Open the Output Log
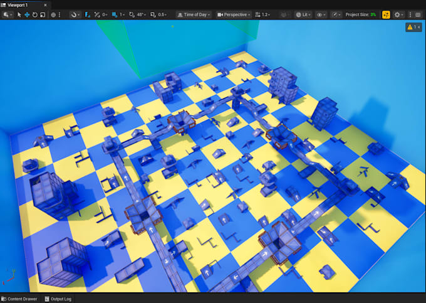This screenshot has width=426, height=303. pyautogui.click(x=58, y=299)
